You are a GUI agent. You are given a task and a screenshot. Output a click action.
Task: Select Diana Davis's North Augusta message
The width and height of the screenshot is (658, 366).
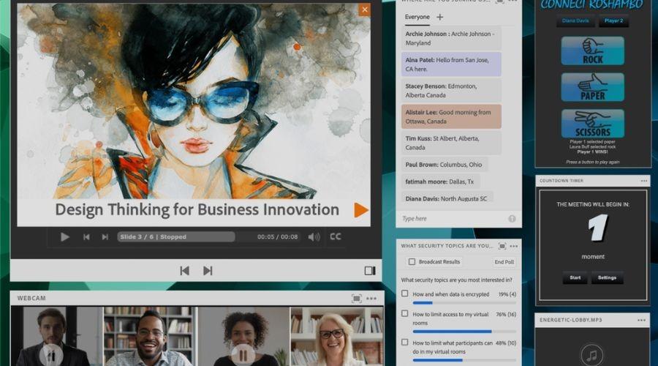point(447,198)
